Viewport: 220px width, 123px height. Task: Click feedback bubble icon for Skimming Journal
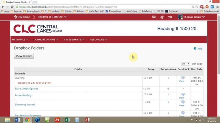pyautogui.click(x=183, y=102)
